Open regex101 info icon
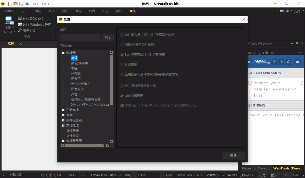The height and width of the screenshot is (178, 305). 288,62
